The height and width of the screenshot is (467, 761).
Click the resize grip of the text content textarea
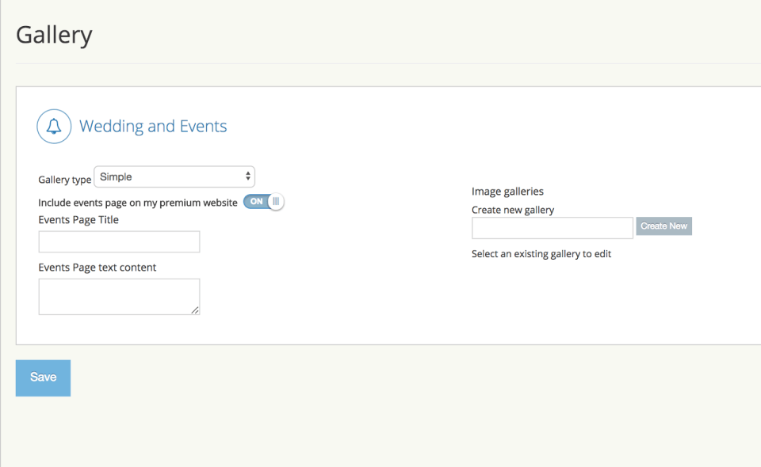[x=195, y=310]
